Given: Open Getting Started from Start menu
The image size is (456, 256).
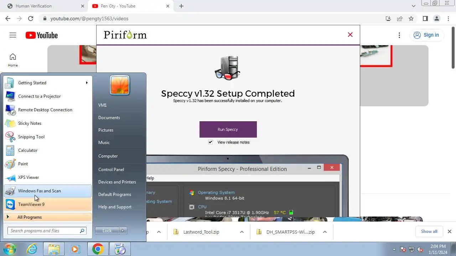Looking at the screenshot, I should tap(48, 83).
